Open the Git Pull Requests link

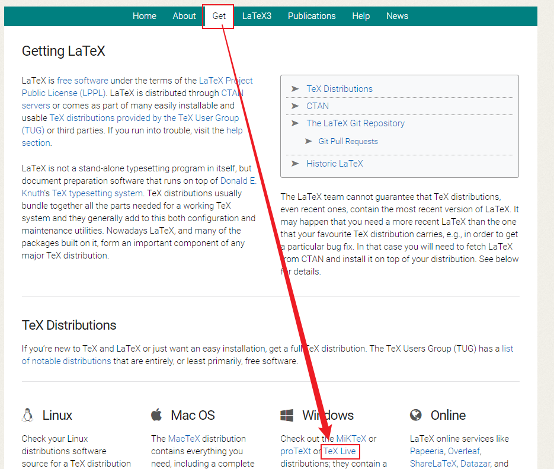click(x=348, y=141)
